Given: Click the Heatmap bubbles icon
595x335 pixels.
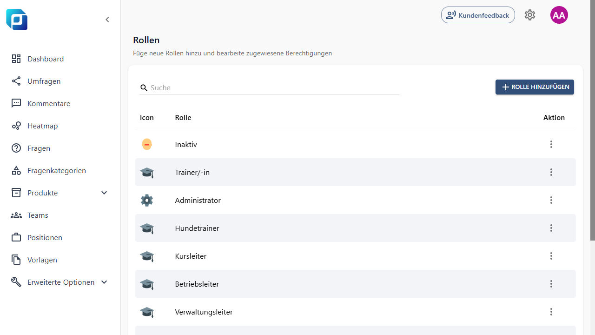Looking at the screenshot, I should [x=16, y=126].
